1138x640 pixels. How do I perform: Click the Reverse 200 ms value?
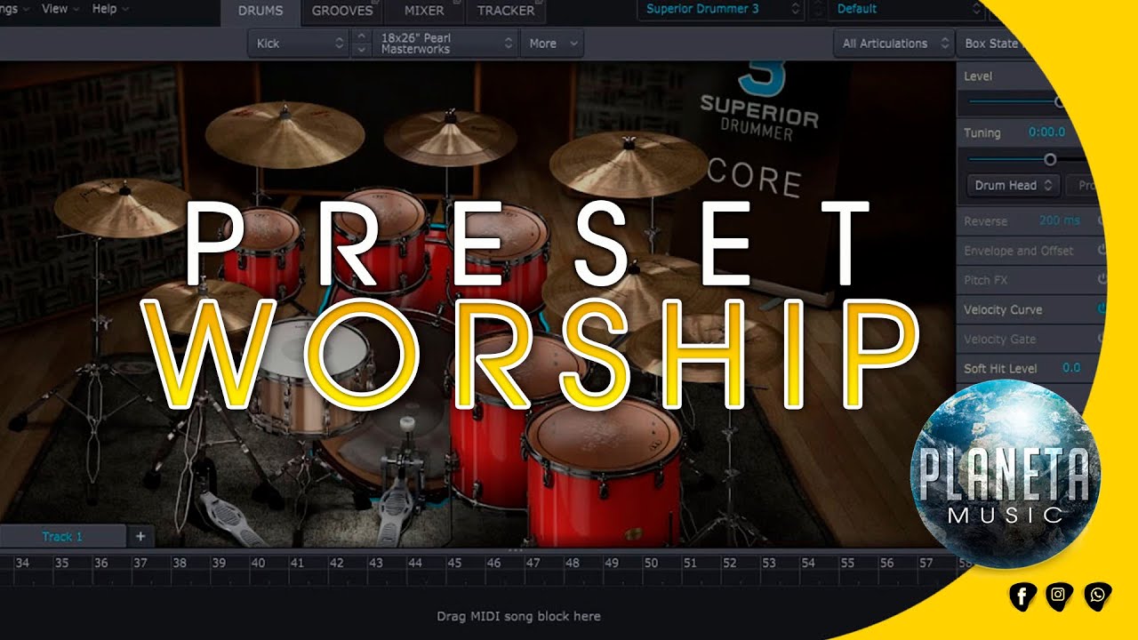(x=1059, y=220)
